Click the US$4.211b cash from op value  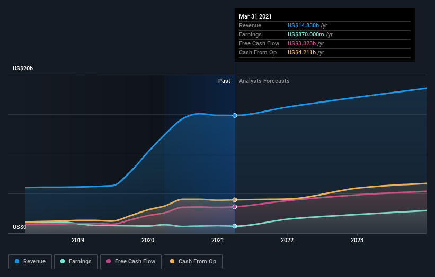point(301,52)
